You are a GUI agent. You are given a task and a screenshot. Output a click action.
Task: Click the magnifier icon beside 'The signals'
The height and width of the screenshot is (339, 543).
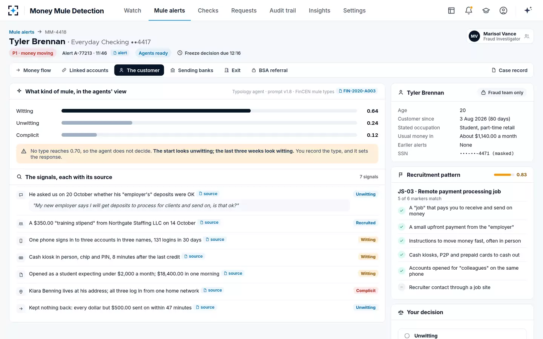pos(19,177)
